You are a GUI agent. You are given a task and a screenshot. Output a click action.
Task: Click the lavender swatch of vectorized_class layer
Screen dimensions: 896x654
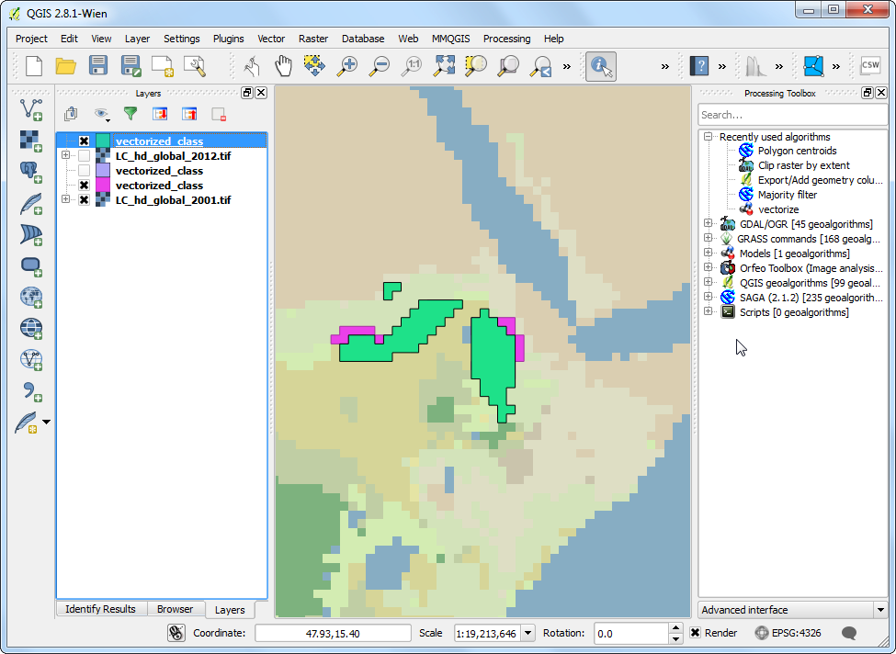103,171
